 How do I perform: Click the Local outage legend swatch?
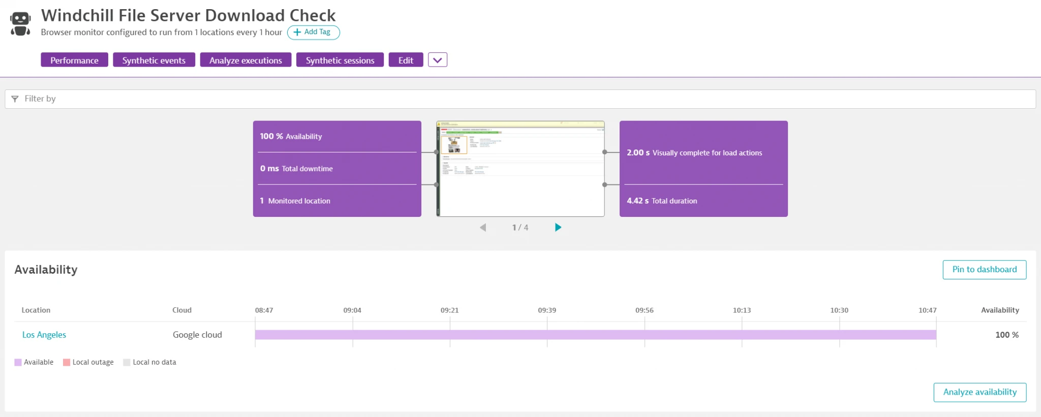click(x=67, y=363)
